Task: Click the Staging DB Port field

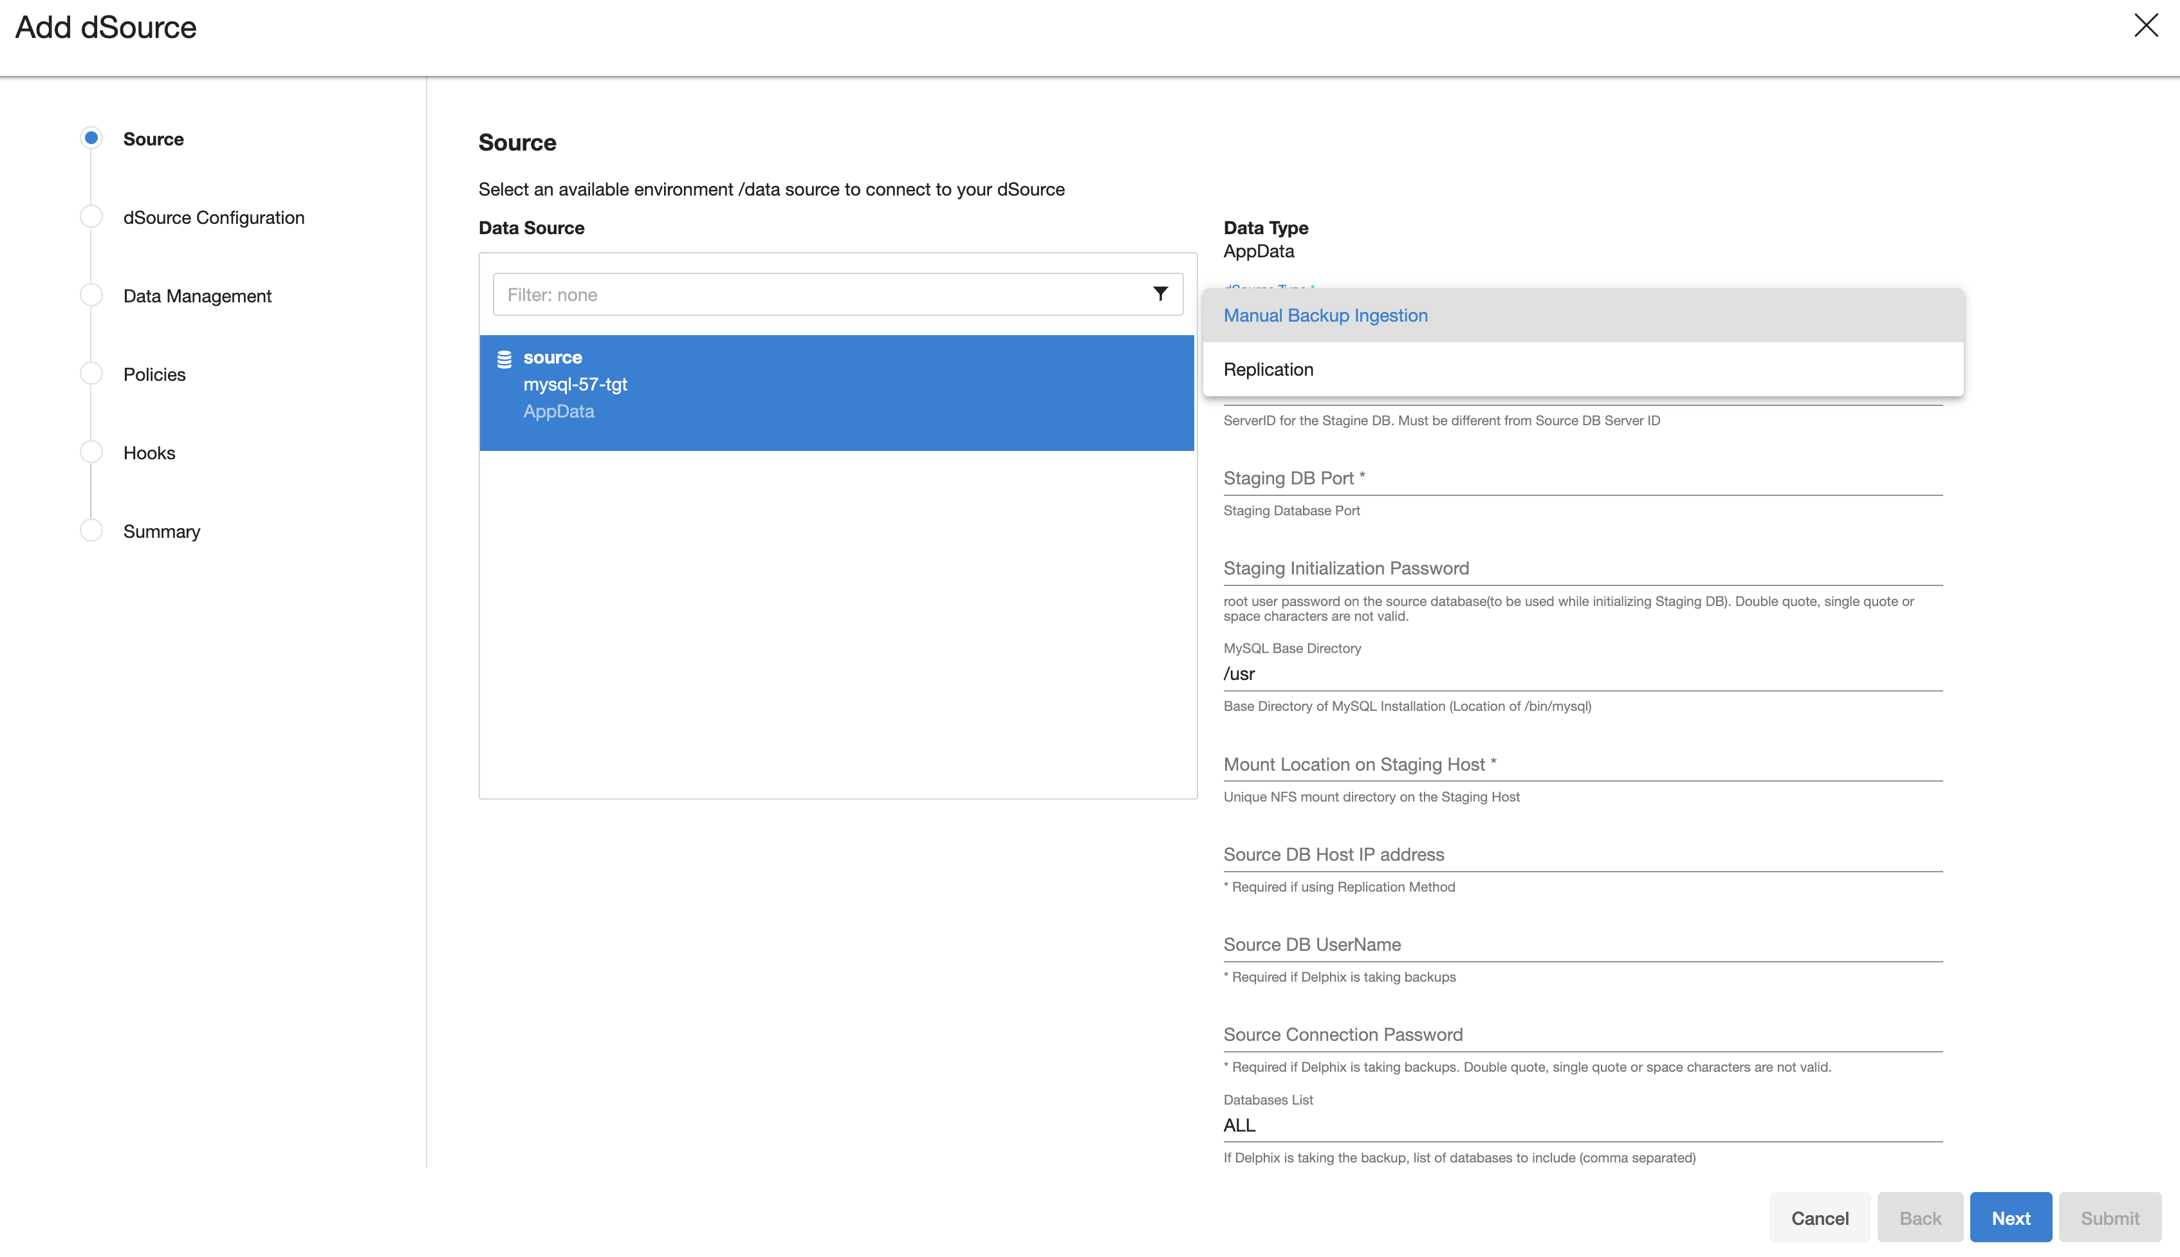Action: (1582, 478)
